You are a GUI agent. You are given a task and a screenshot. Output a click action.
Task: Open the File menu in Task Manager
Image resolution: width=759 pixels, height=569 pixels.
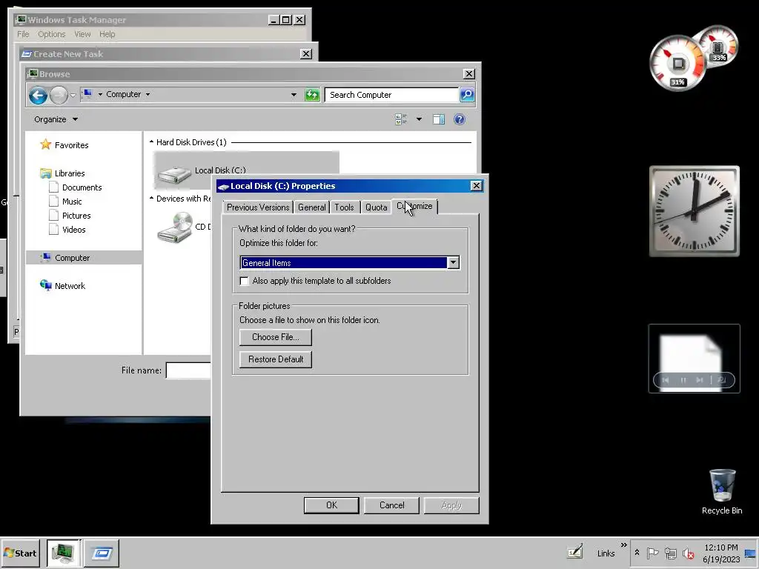click(x=23, y=34)
